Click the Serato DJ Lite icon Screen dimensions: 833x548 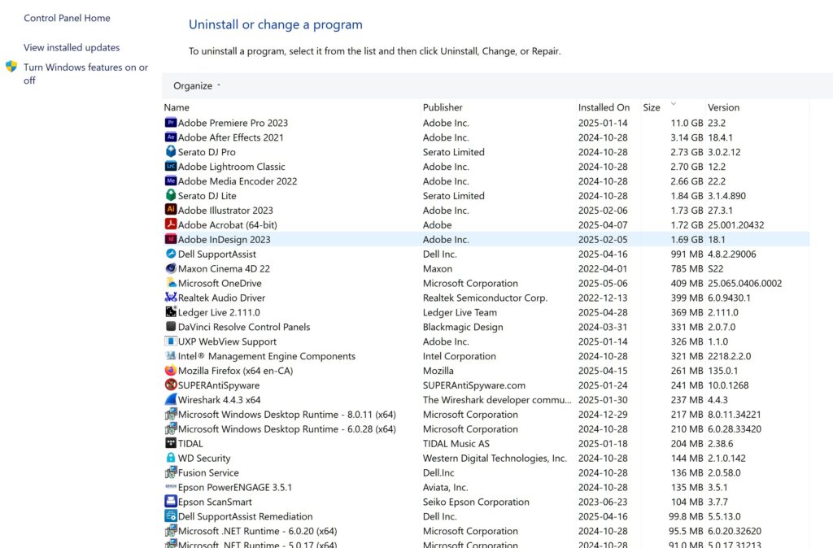[x=171, y=195]
